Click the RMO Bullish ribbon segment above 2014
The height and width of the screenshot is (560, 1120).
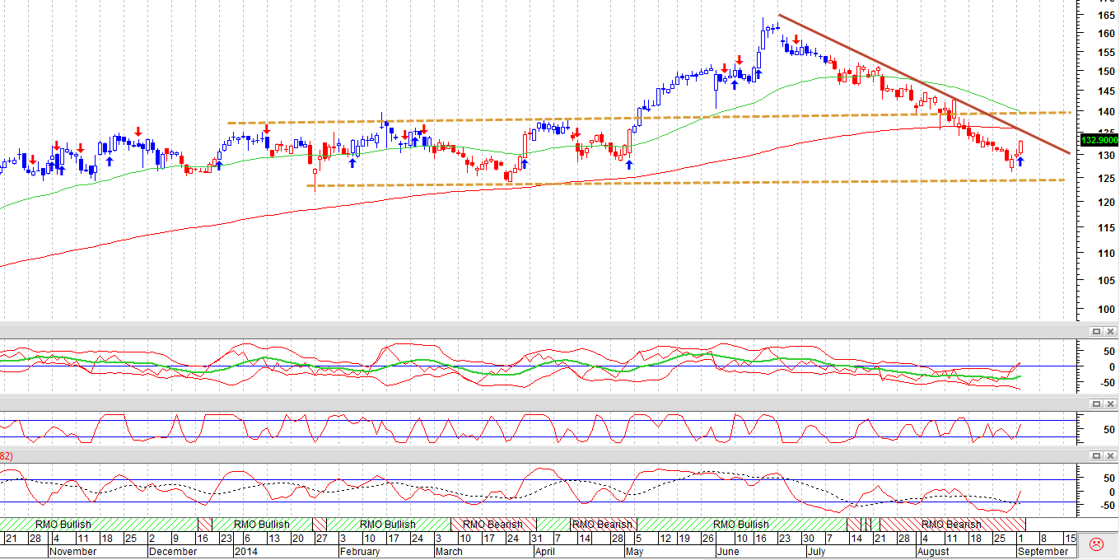tap(262, 524)
